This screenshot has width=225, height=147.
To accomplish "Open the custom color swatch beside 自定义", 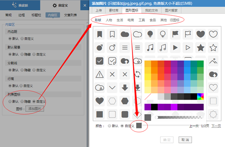I will coord(139,126).
